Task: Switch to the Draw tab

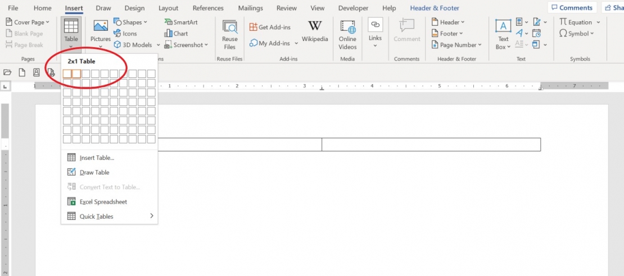Action: coord(103,8)
